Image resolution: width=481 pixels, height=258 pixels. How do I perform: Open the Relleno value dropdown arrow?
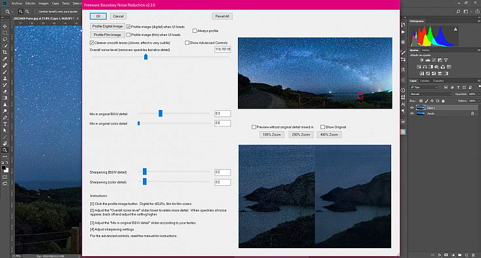[x=478, y=101]
